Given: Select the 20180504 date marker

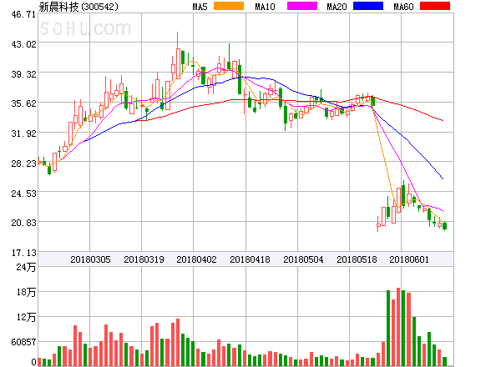Looking at the screenshot, I should 303,259.
